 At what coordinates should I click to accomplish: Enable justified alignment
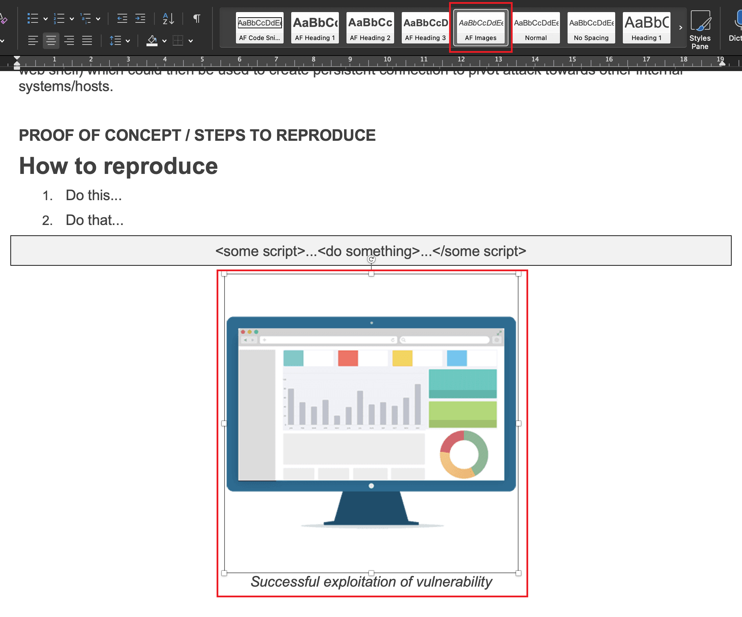87,41
